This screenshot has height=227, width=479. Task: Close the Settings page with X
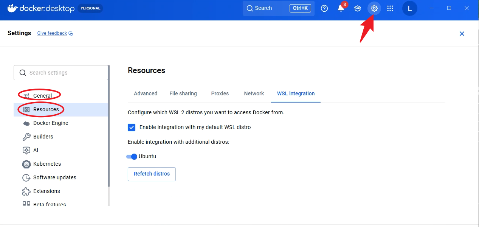coord(462,34)
